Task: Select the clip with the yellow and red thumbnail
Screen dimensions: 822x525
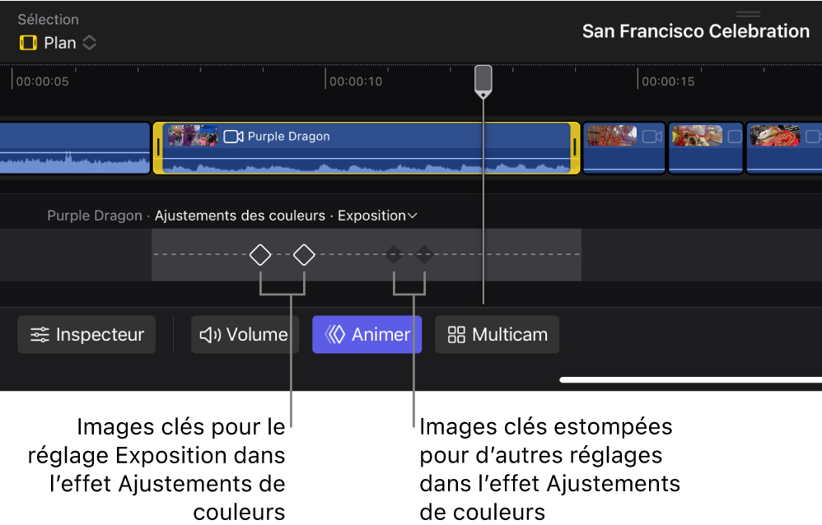Action: [706, 148]
